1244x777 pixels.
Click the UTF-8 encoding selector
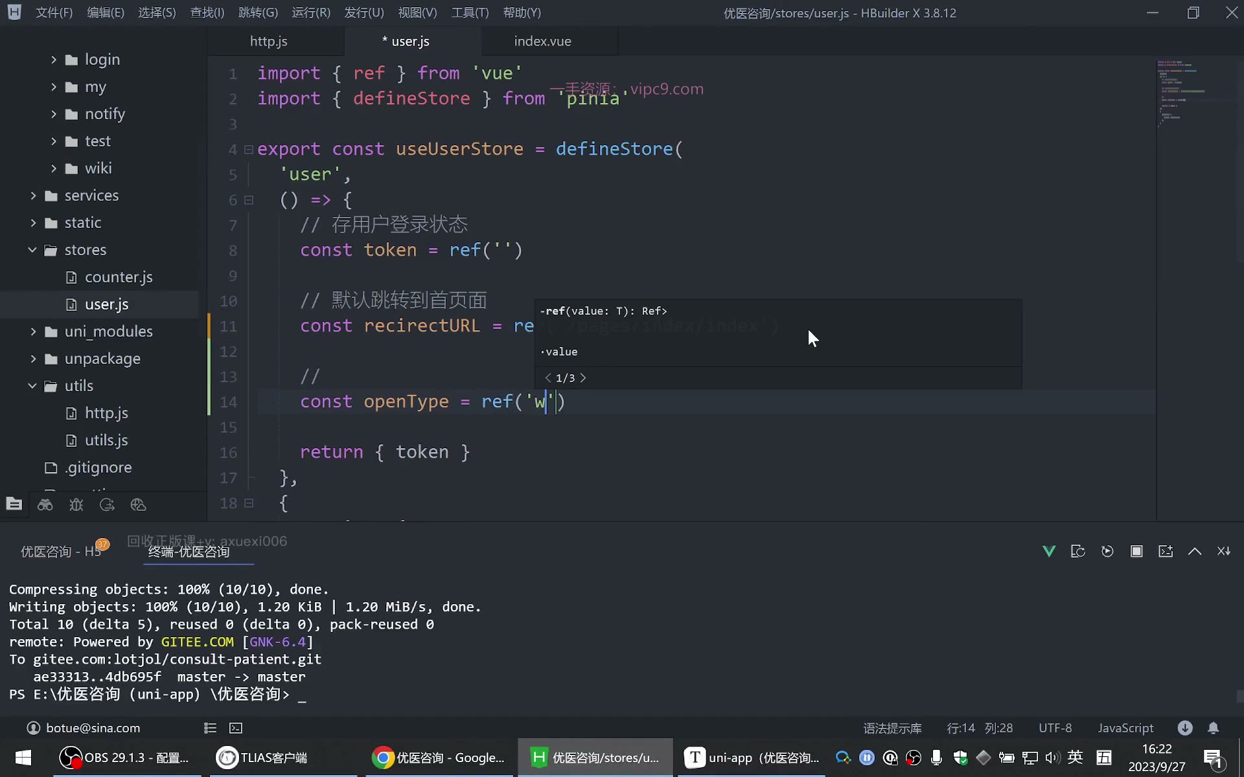[x=1055, y=728]
